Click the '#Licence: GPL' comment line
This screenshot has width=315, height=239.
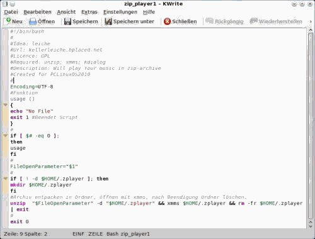pos(30,56)
